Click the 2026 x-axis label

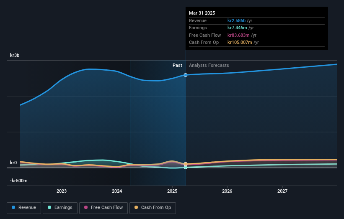227,191
